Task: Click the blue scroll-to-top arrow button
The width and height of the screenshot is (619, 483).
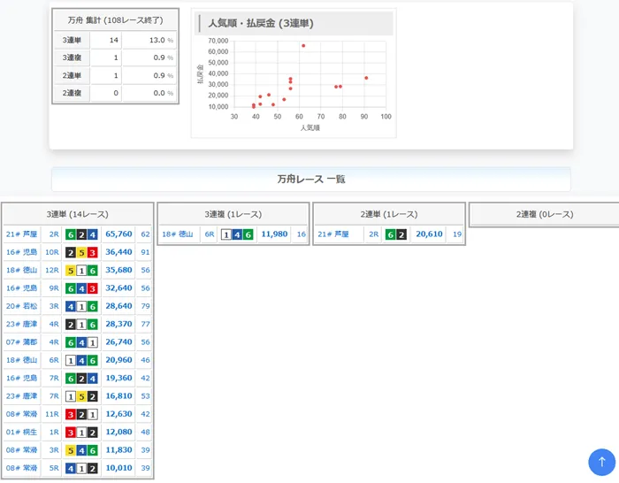Action: point(601,462)
